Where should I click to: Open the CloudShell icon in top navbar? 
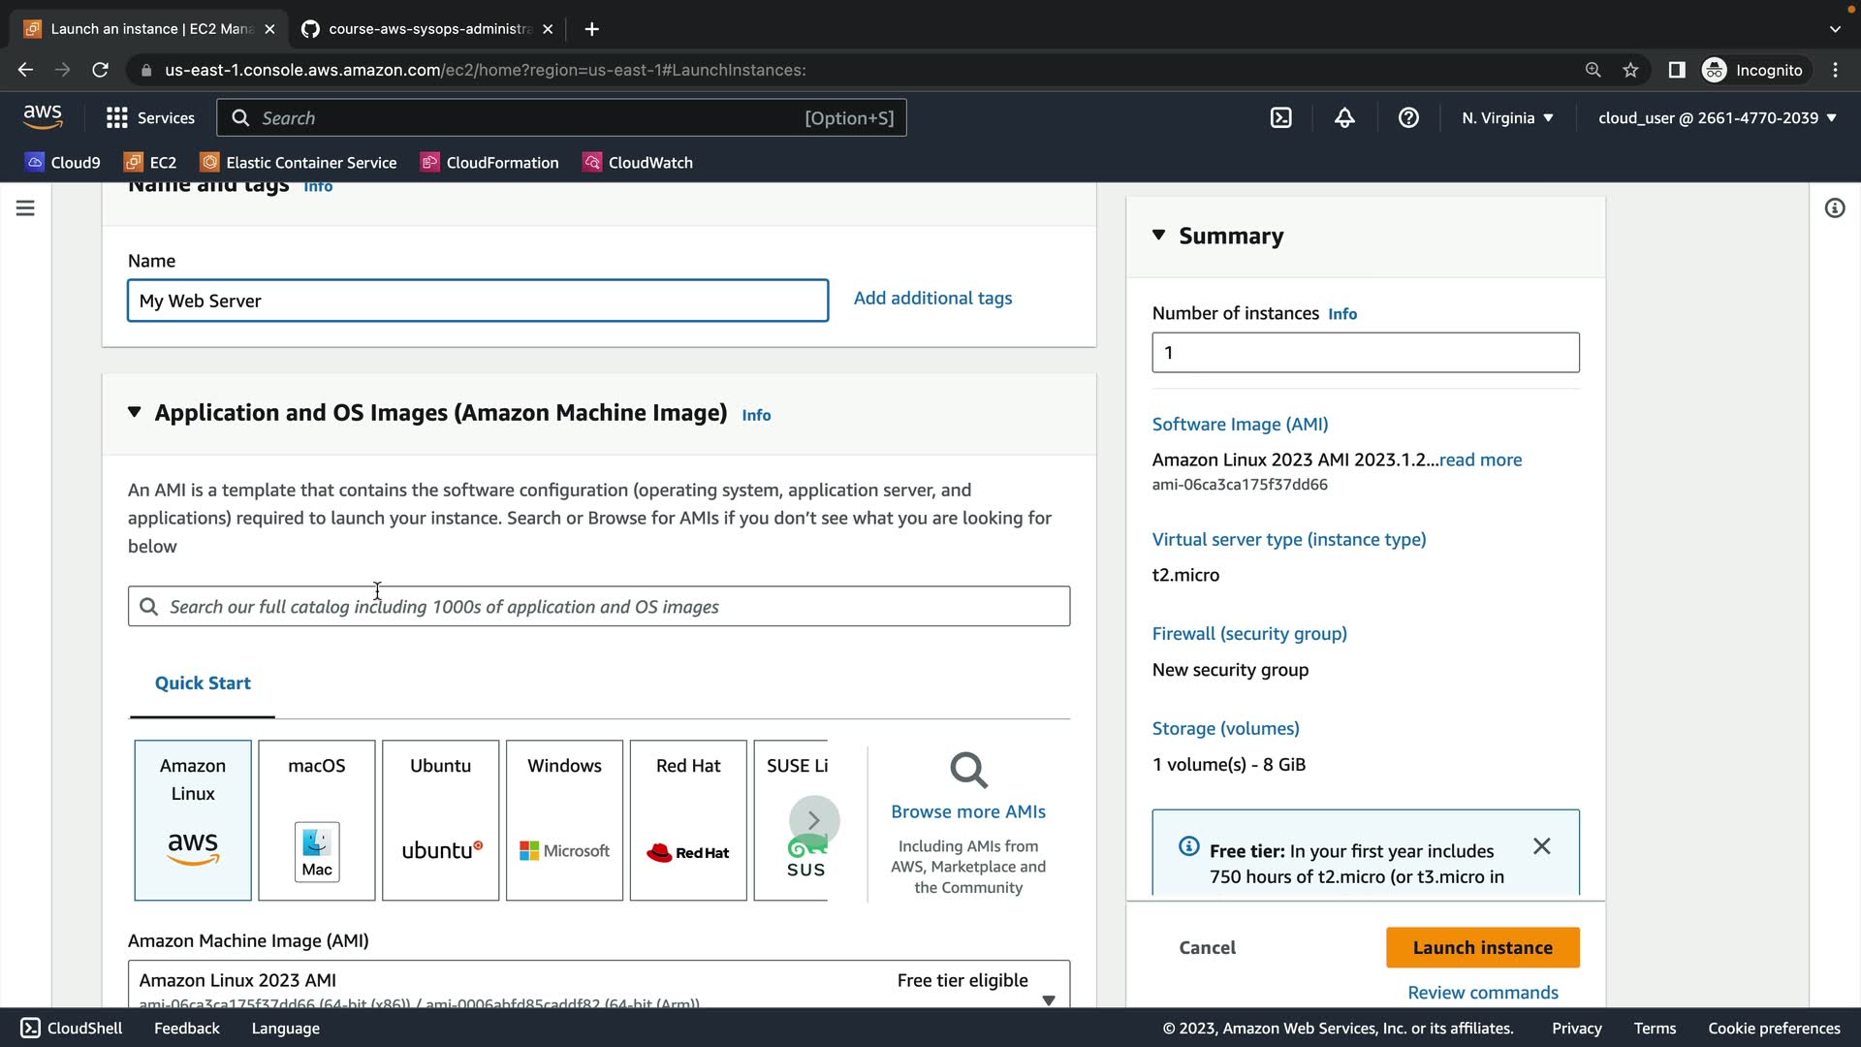pos(1280,118)
